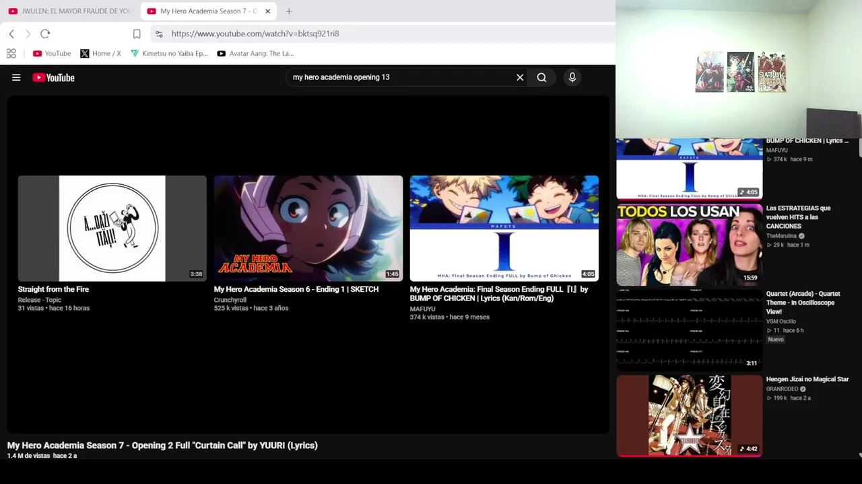
Task: Open the Hengen Jizai sidebar thumbnail
Action: point(689,415)
